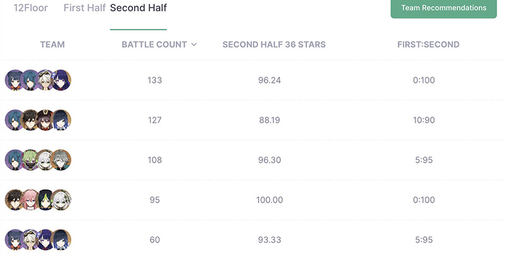Click the white-haired avatar in the 60-battle row
Image resolution: width=506 pixels, height=257 pixels.
tap(30, 240)
